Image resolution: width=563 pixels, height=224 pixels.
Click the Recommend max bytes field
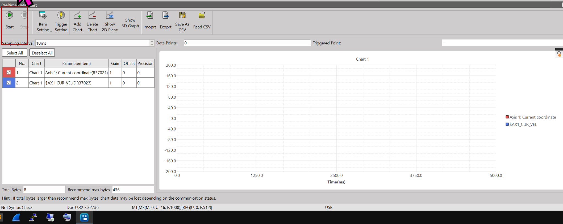pyautogui.click(x=133, y=190)
